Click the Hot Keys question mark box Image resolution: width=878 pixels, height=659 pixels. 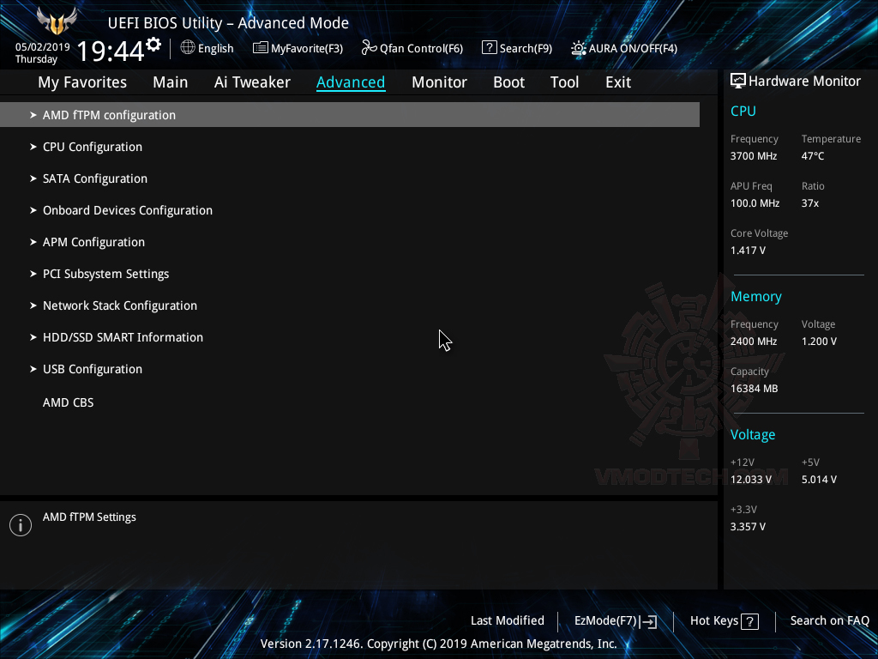(749, 621)
